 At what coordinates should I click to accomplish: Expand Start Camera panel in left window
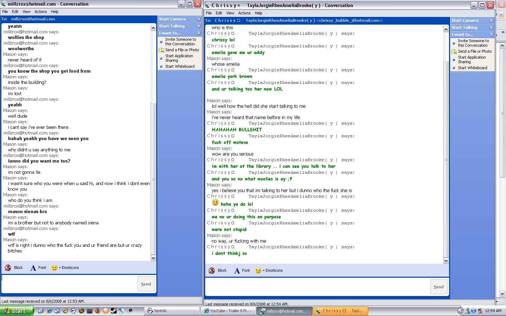point(199,19)
